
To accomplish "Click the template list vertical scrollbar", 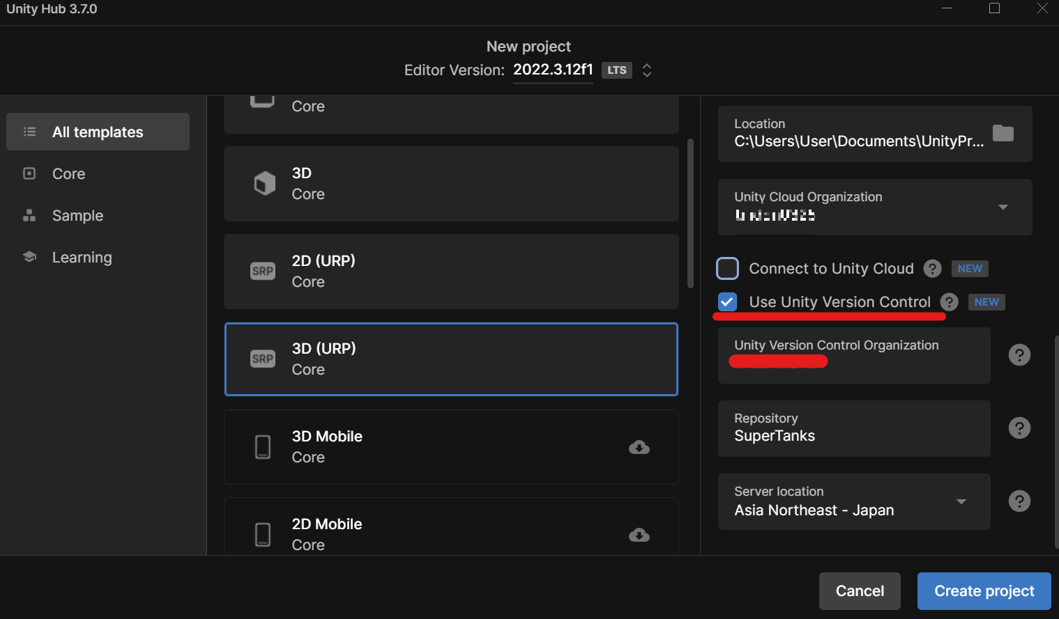I will coord(690,213).
